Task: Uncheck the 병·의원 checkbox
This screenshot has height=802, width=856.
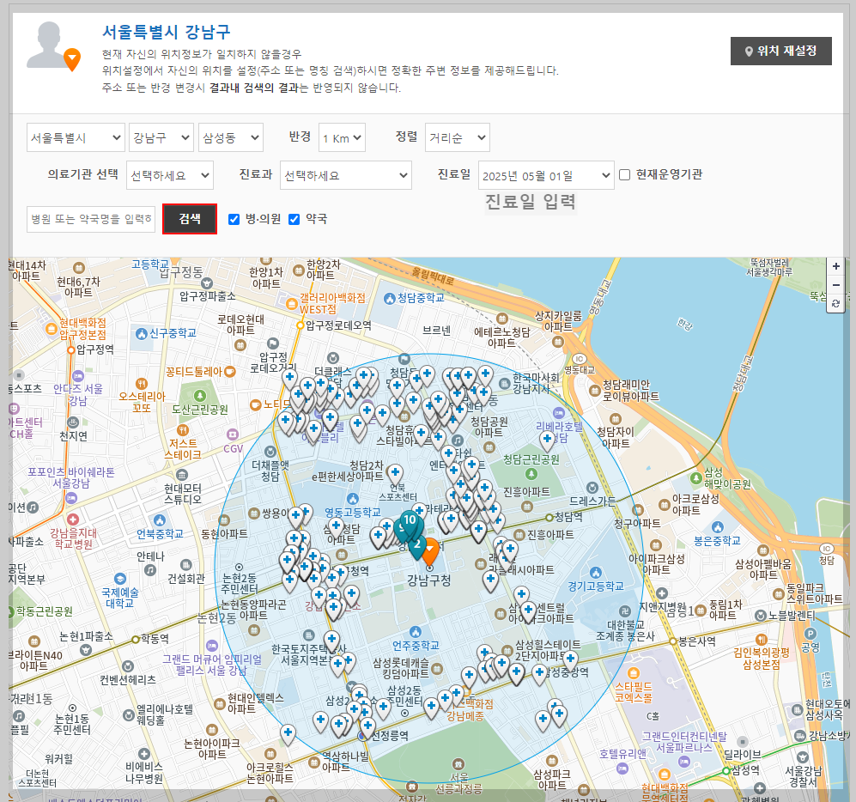Action: click(x=234, y=220)
